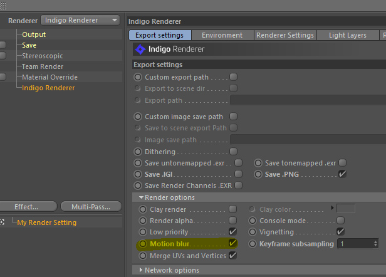386x277 pixels.
Task: Open the Renderer dropdown showing Indigo Renderer
Action: point(80,20)
